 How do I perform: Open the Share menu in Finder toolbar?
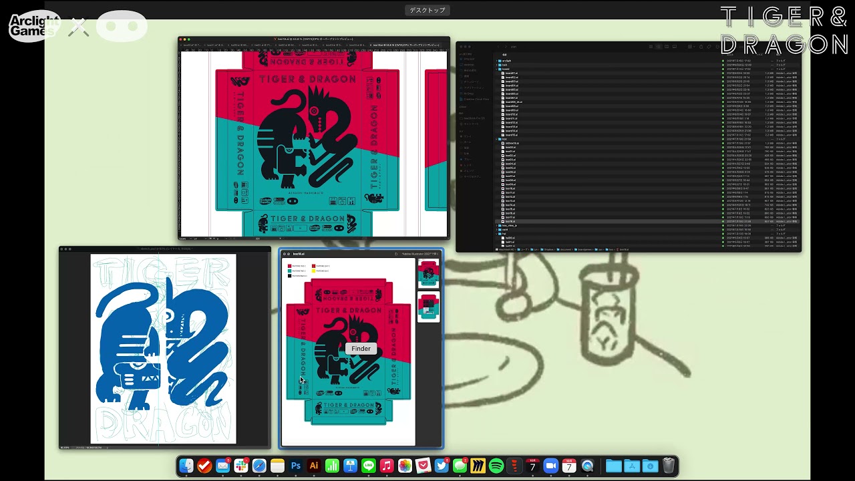tap(701, 46)
